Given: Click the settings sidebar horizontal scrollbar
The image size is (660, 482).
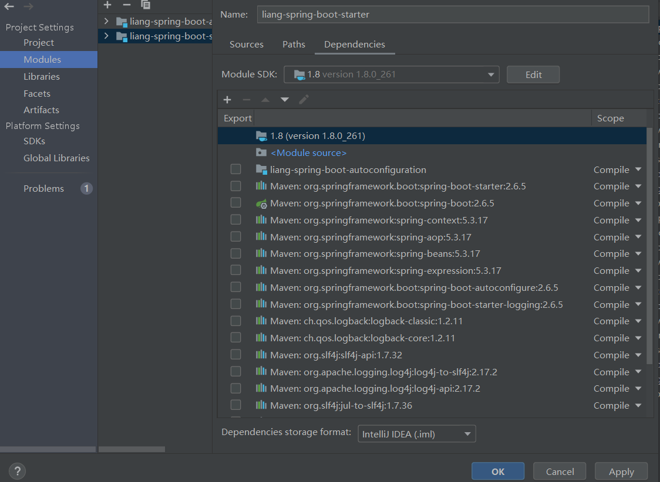Looking at the screenshot, I should pos(48,449).
